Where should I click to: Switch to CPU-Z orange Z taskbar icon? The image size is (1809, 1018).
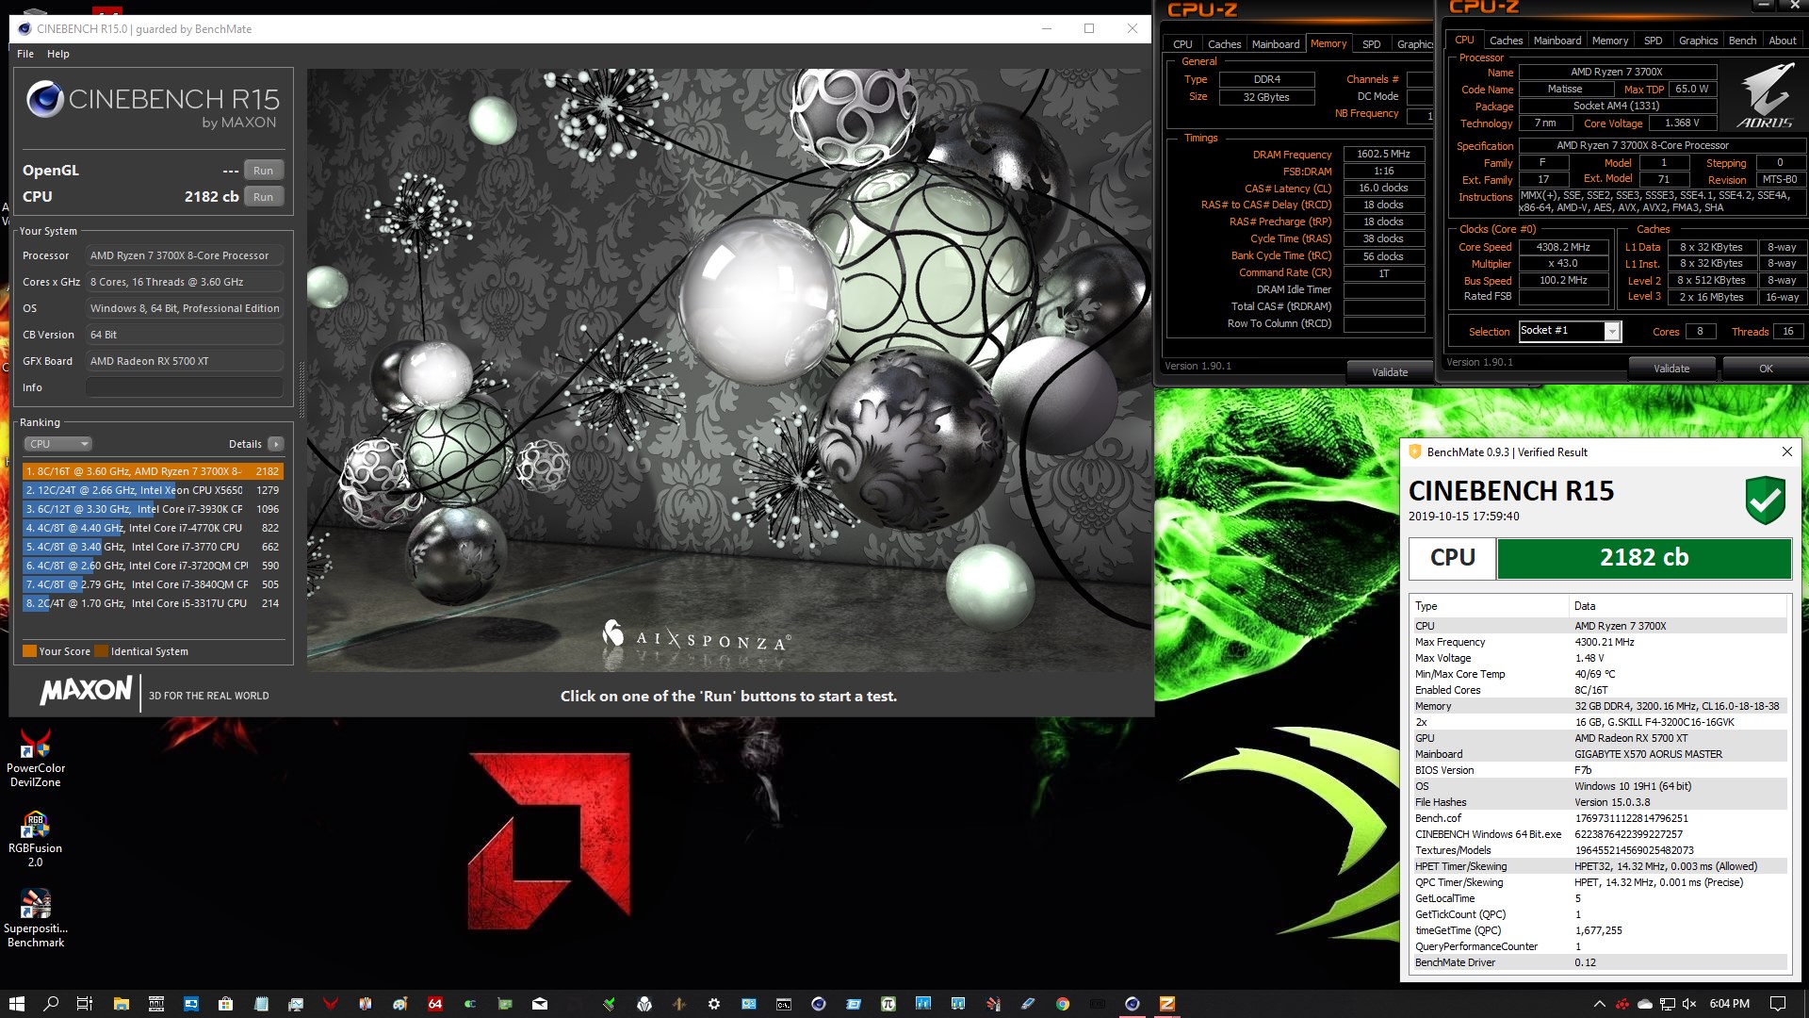(x=1166, y=1004)
